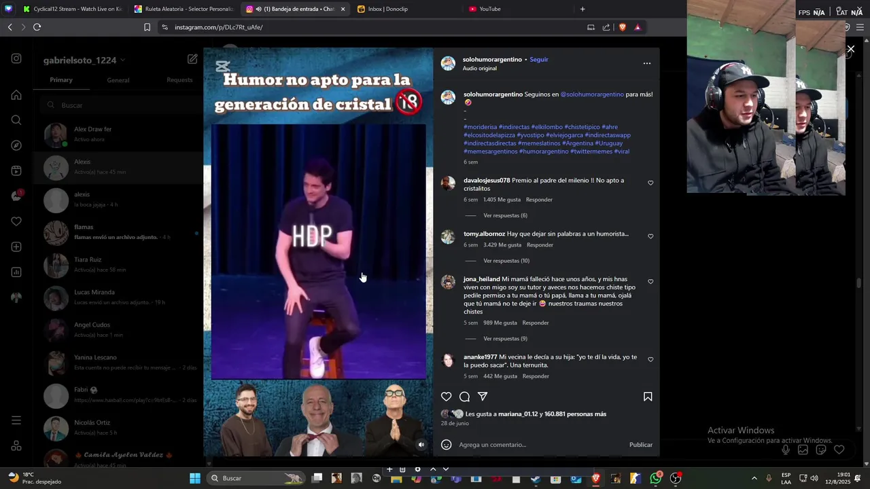Screen dimensions: 870x489
Task: Expand replies (9) under jona_heiland comment
Action: pos(505,338)
